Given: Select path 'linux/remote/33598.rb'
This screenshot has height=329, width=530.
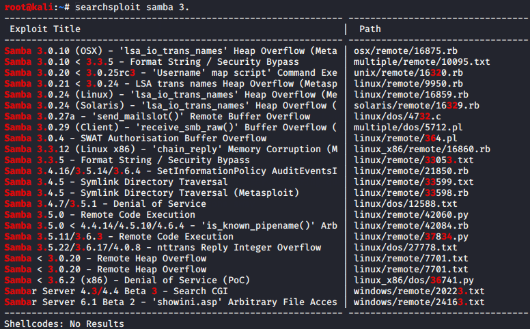Looking at the screenshot, I should tap(410, 192).
